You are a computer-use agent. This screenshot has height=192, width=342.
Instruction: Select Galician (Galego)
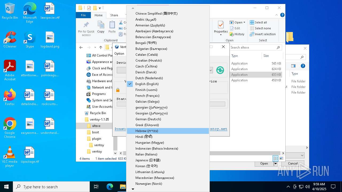pyautogui.click(x=168, y=102)
